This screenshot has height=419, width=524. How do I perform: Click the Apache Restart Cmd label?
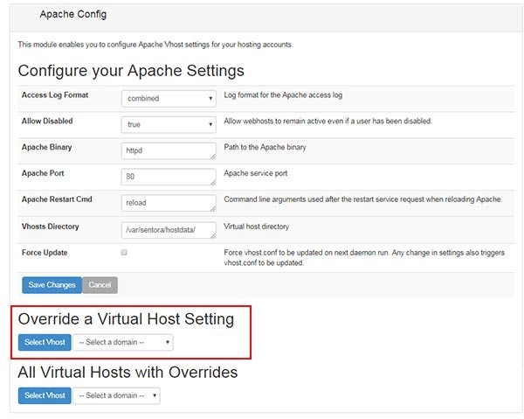(x=57, y=199)
